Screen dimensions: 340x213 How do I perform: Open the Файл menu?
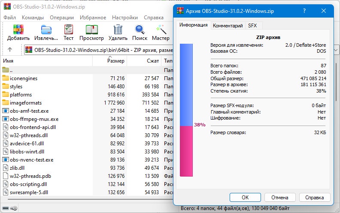click(9, 18)
